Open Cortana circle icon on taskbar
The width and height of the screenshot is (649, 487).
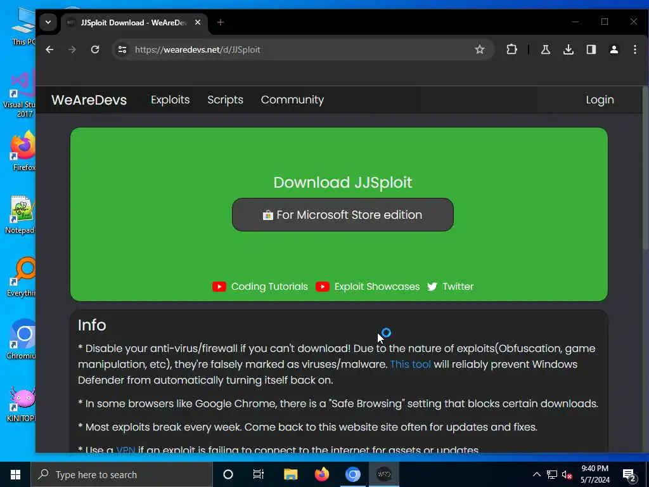click(x=228, y=474)
